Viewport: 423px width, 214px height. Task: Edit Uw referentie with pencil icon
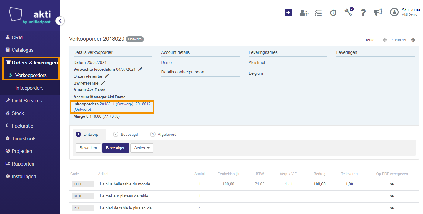[x=103, y=83]
